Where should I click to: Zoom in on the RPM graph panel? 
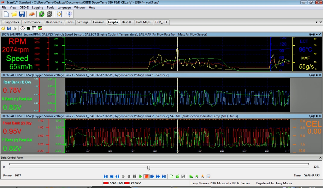coord(314,34)
